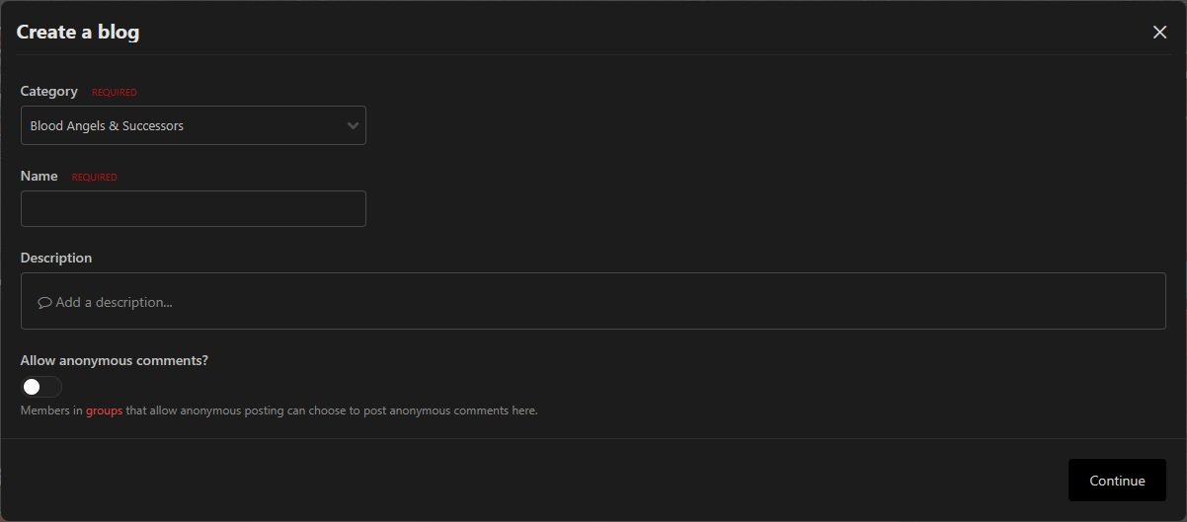Image resolution: width=1187 pixels, height=522 pixels.
Task: Click the chevron arrow in Category select
Action: pos(353,126)
